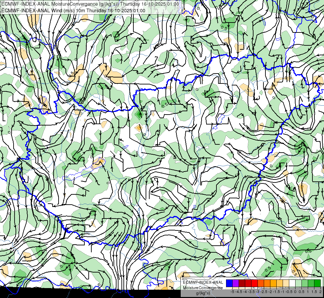Click the legend tick label '-2.5'
This screenshot has width=324, height=298.
(x=264, y=292)
